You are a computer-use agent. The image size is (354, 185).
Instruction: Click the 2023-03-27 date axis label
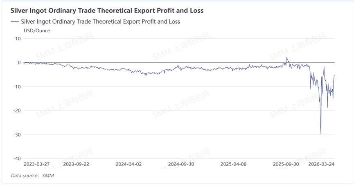(x=36, y=164)
